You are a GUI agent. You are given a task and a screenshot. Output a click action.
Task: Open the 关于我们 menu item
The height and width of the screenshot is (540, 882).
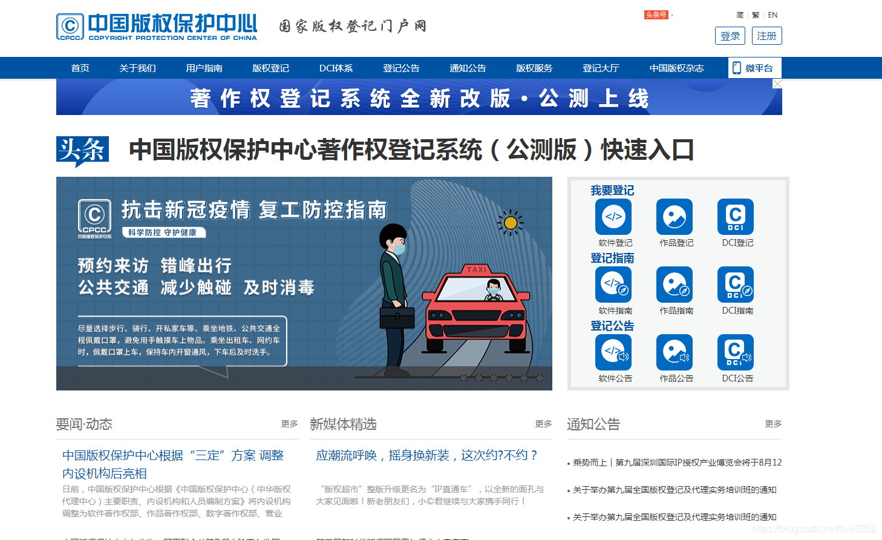coord(137,68)
